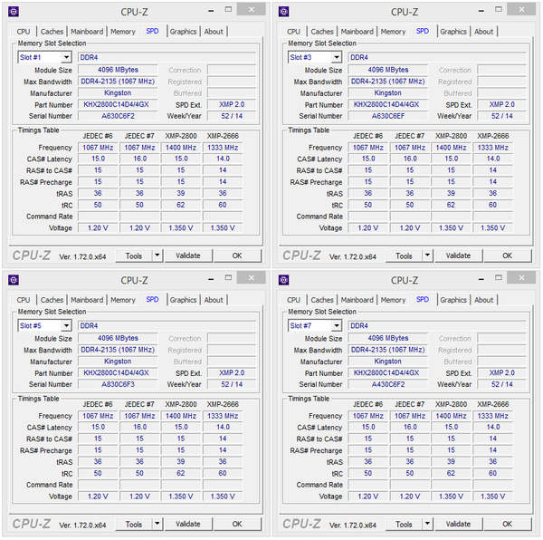Click Tools button in Slot #7 window
Viewport: 543px width, 540px height.
point(404,524)
